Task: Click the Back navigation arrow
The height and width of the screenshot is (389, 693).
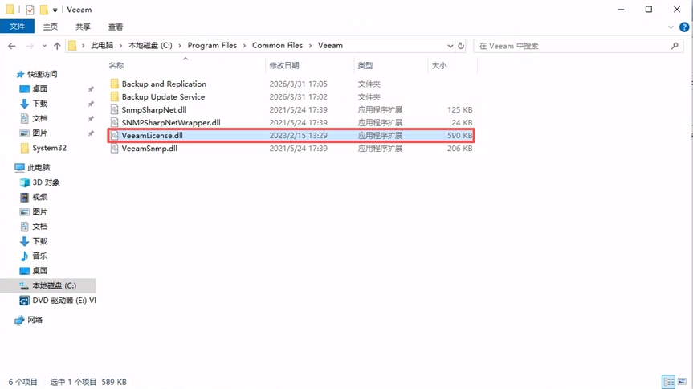Action: tap(12, 46)
